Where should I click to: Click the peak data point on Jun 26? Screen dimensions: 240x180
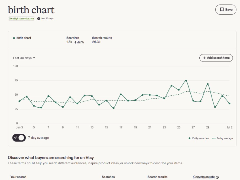pyautogui.click(x=186, y=81)
